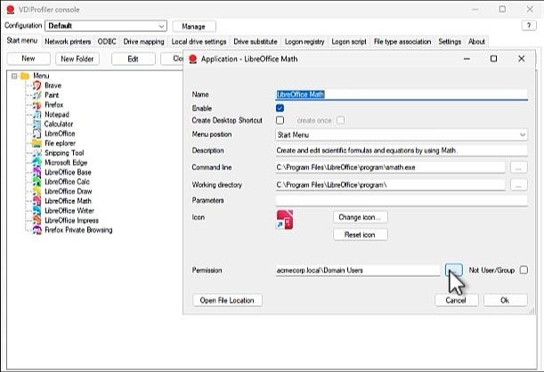Select 'Firefox Private Browsing' tree label
Viewport: 544px width, 372px height.
click(78, 230)
